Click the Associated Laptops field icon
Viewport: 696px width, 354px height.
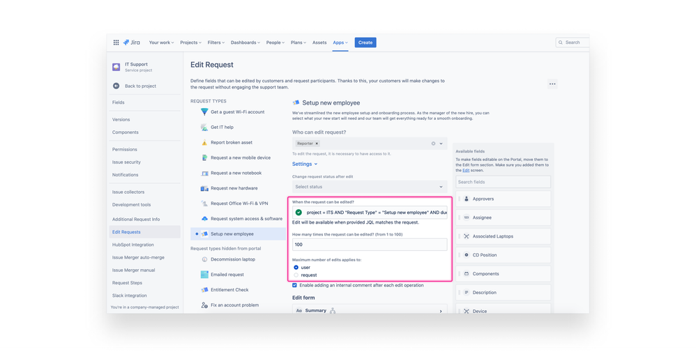point(467,236)
